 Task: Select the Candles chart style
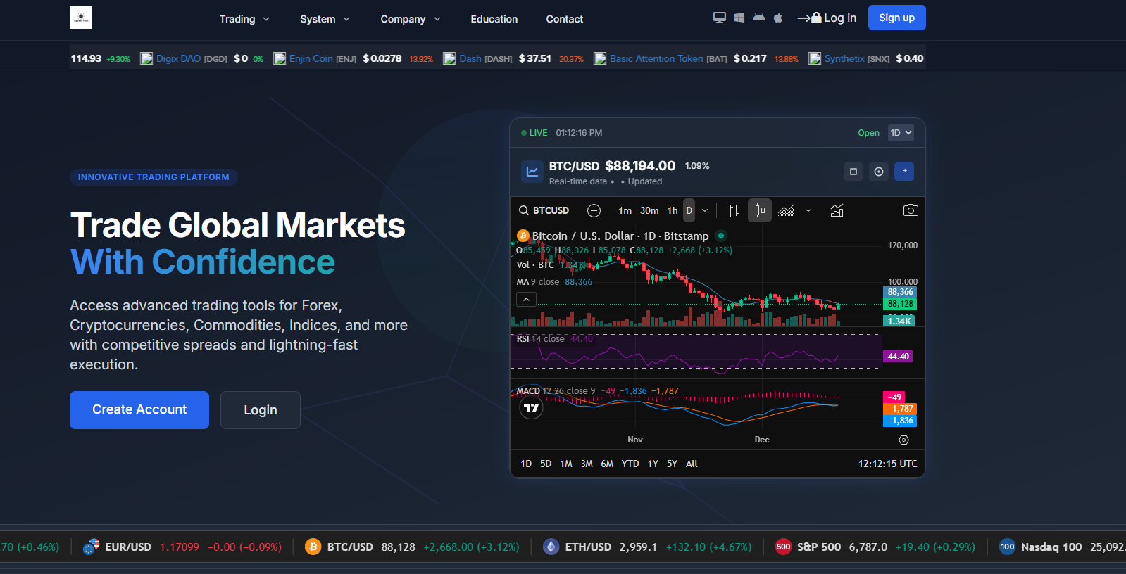[x=760, y=210]
